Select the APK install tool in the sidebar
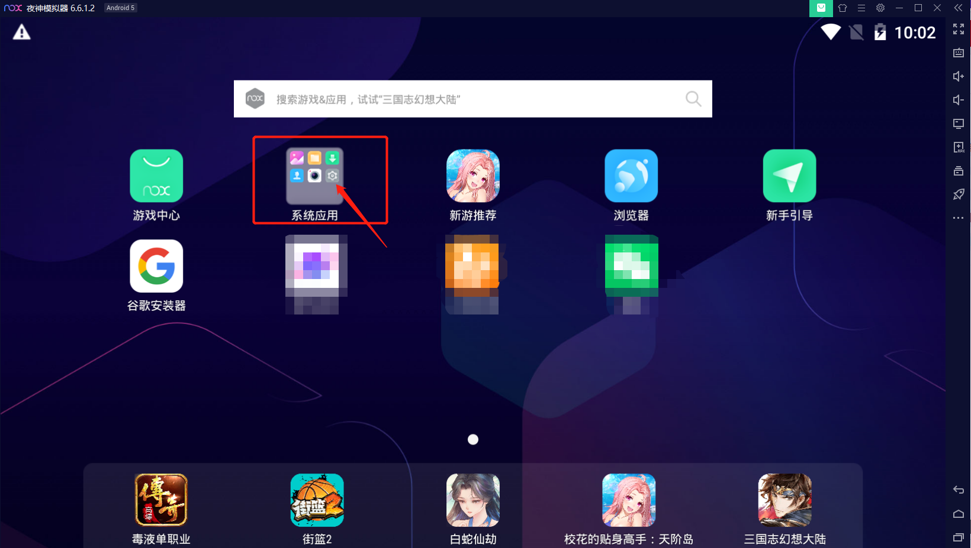 click(959, 147)
